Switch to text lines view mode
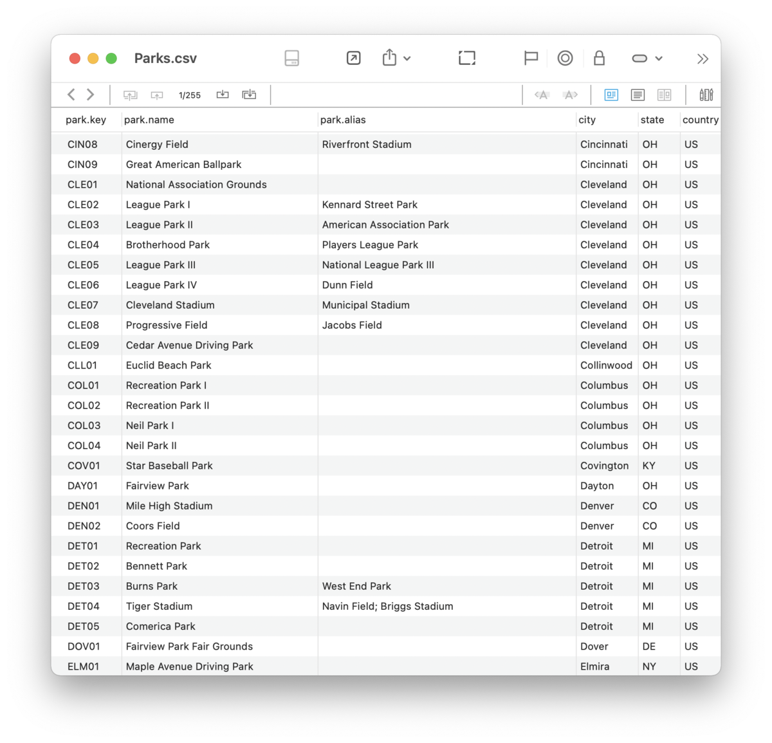The image size is (772, 743). [638, 95]
